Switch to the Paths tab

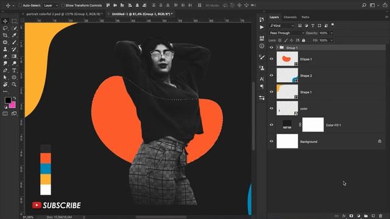305,17
